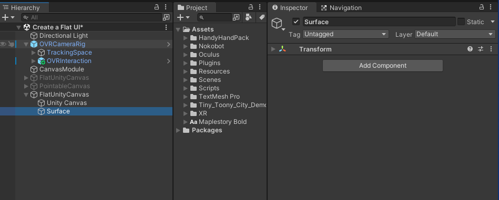Click the Scenes folder icon

[x=194, y=80]
